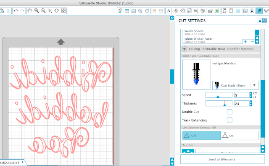Image resolution: width=269 pixels, height=166 pixels.
Task: Click the material list scroll down arrow
Action: tap(257, 42)
